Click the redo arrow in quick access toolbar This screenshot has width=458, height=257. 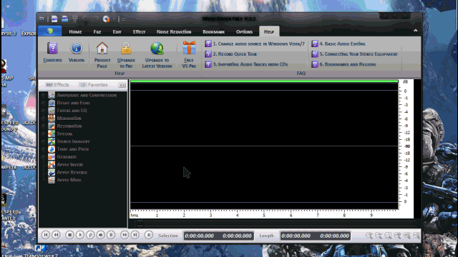95,19
